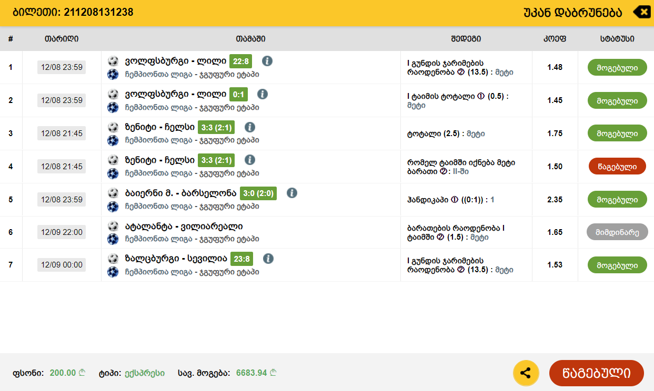Click the Champions League logo in row 7
Screen dimensions: 654x391
tap(113, 272)
